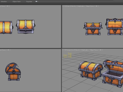Select the chest side view in bottom-left viewport
This screenshot has width=123, height=92.
tap(13, 72)
